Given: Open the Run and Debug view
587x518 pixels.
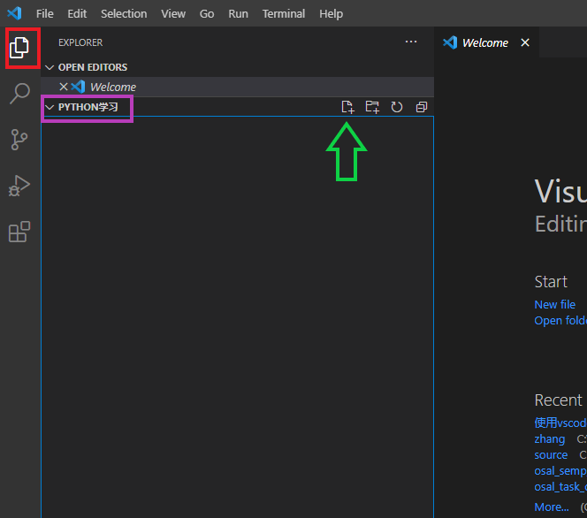Looking at the screenshot, I should (x=19, y=186).
